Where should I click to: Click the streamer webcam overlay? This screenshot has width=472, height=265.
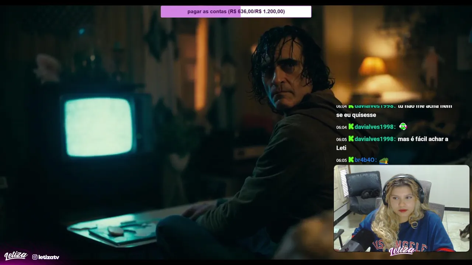tap(402, 208)
